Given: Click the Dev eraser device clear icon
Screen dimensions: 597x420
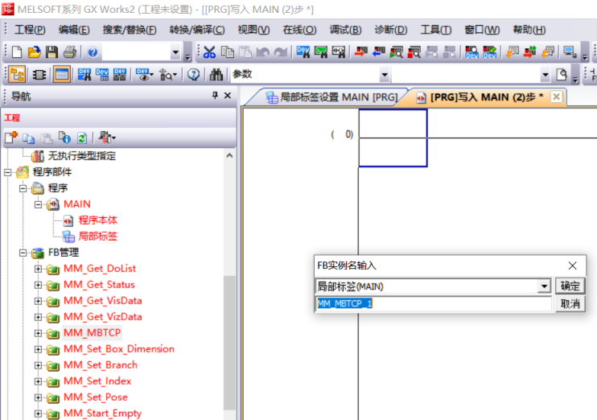Looking at the screenshot, I should pyautogui.click(x=490, y=51).
